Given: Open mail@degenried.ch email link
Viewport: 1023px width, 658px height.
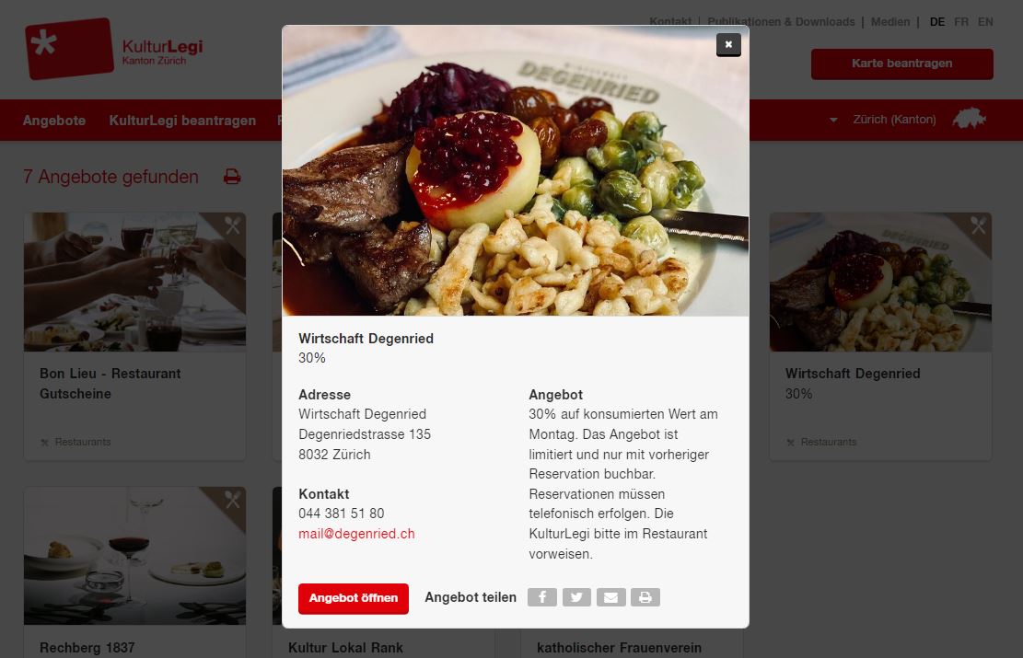Looking at the screenshot, I should click(x=356, y=534).
